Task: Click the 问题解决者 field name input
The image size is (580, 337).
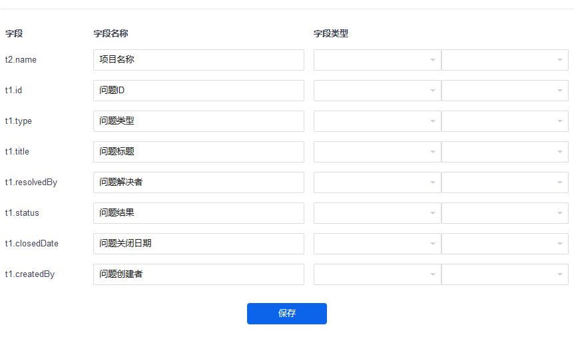Action: pos(198,182)
